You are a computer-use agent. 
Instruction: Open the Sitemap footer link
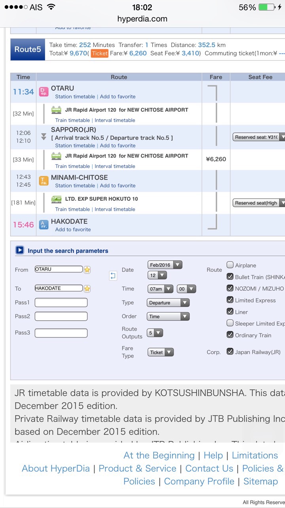click(x=261, y=481)
